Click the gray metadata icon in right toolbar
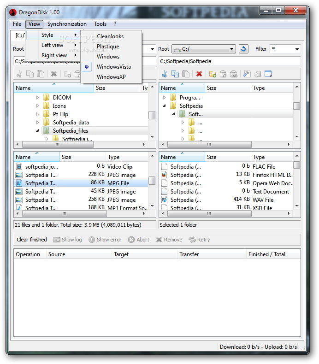The width and height of the screenshot is (319, 364). click(257, 74)
